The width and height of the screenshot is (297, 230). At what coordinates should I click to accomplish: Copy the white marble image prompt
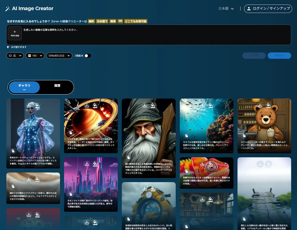[13, 186]
